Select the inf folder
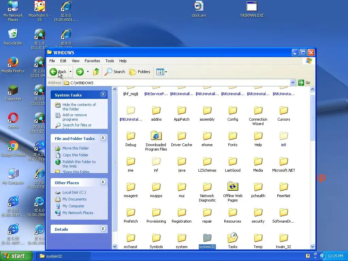This screenshot has width=348, height=261. 156,165
